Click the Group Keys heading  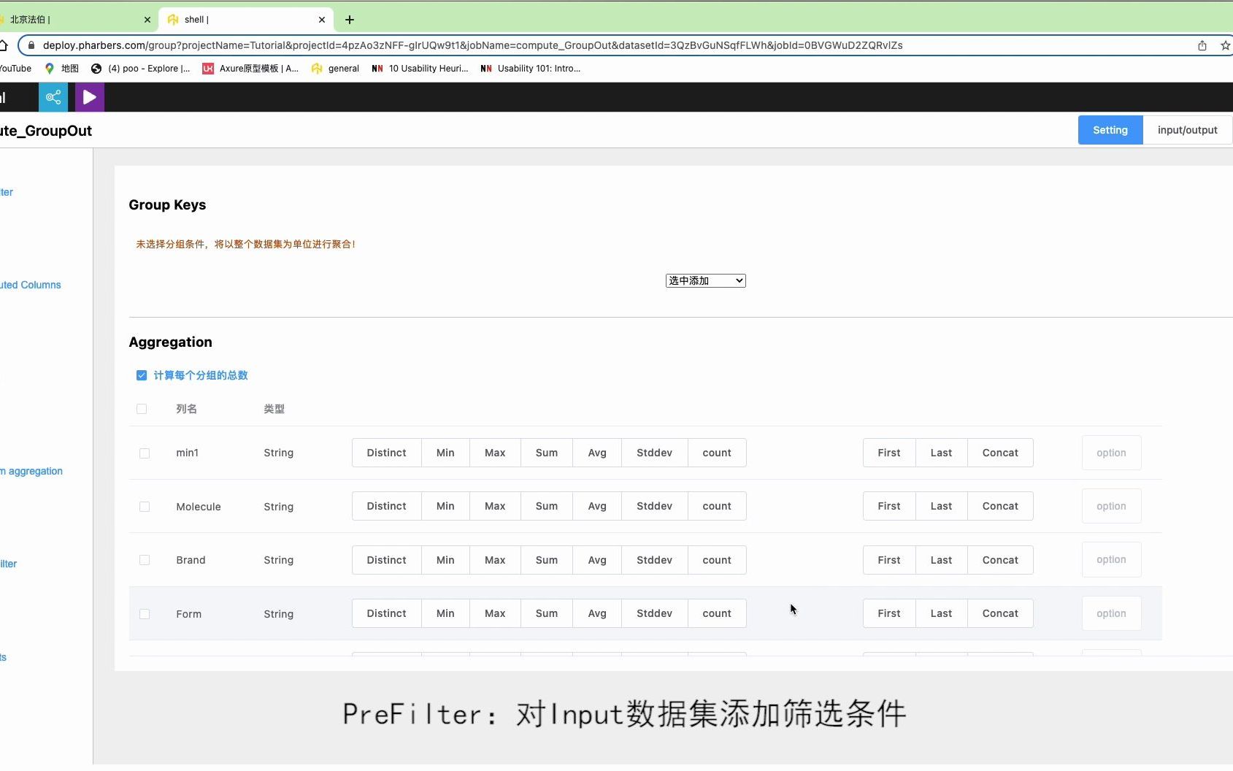coord(167,205)
